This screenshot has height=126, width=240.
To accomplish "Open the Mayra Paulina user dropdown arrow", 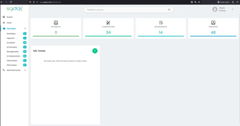I will coord(232,9).
